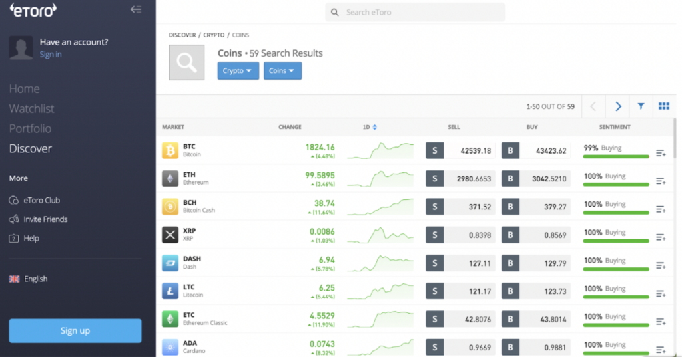Open Portfolio in sidebar
This screenshot has width=682, height=357.
click(30, 128)
